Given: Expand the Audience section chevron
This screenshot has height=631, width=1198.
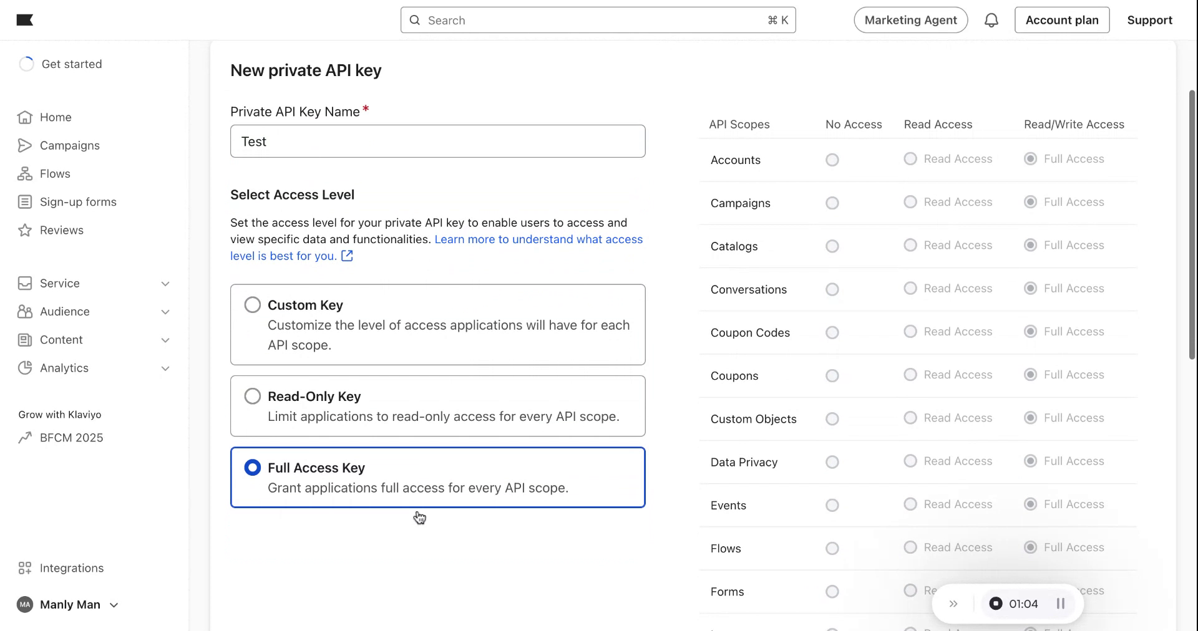Looking at the screenshot, I should (x=165, y=312).
